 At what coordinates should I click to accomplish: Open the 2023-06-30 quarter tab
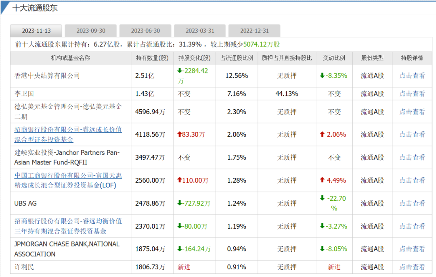145,30
